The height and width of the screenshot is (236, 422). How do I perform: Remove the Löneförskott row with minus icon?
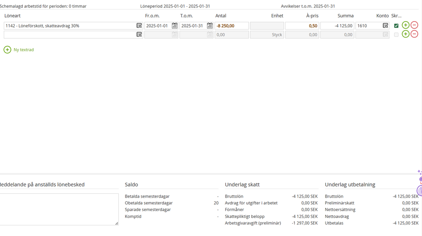point(414,25)
